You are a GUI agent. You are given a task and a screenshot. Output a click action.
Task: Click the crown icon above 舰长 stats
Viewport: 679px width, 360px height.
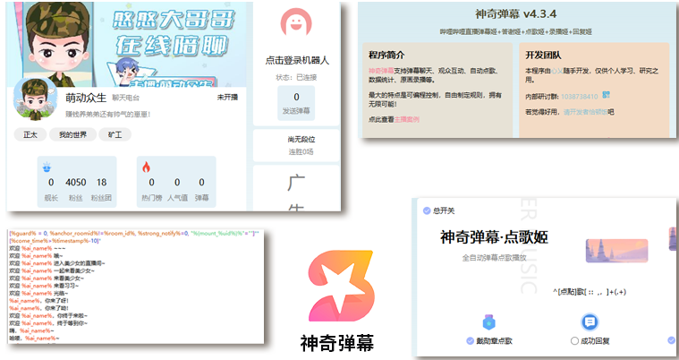click(47, 167)
